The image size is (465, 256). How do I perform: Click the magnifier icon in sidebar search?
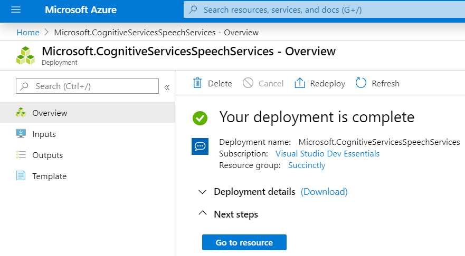24,86
